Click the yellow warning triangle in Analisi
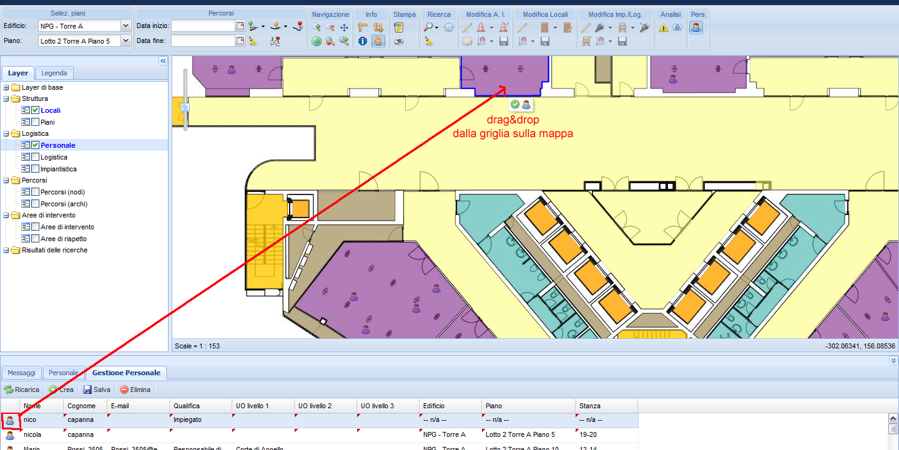Image resolution: width=899 pixels, height=450 pixels. coord(664,27)
